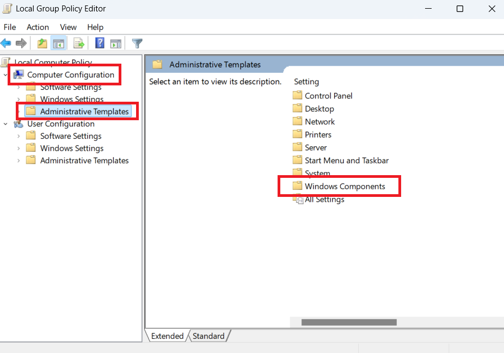Click the Local Computer Policy scroll icon
Screen dimensions: 504x353
pos(6,61)
